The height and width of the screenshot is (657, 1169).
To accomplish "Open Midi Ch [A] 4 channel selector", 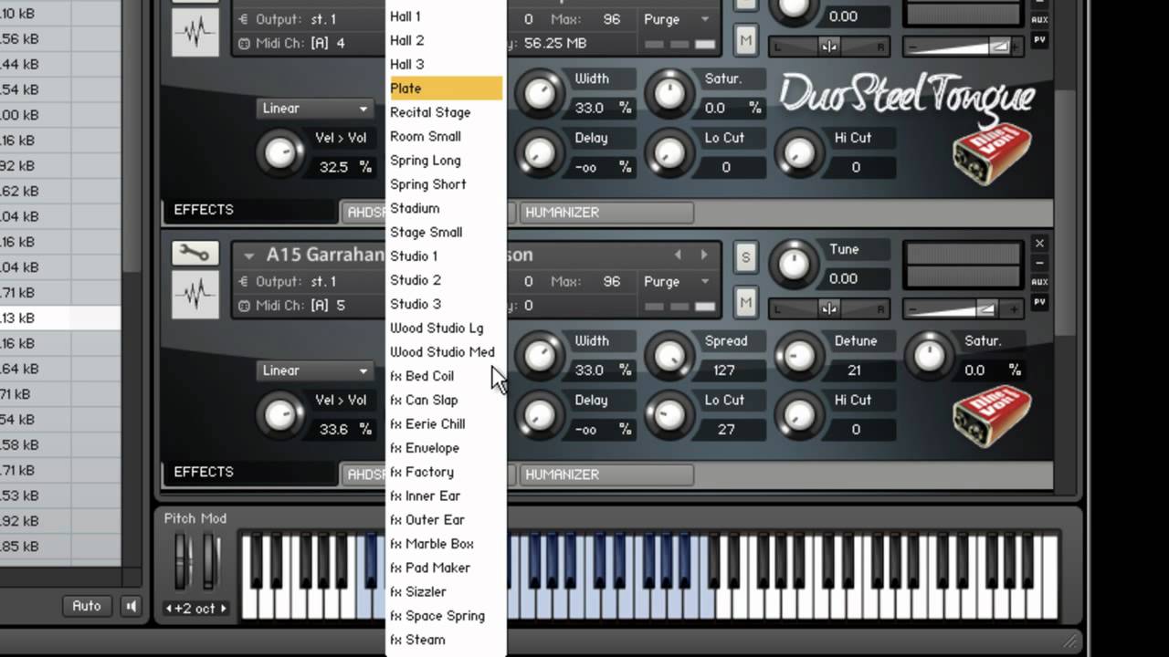I will (x=312, y=43).
